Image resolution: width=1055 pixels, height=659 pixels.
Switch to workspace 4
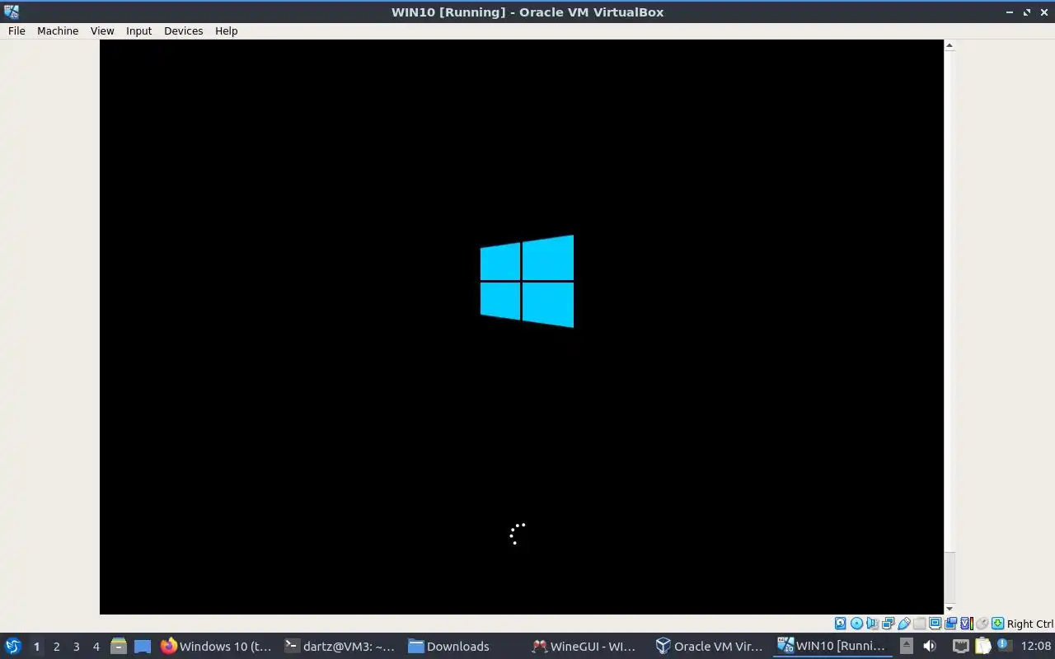coord(96,646)
